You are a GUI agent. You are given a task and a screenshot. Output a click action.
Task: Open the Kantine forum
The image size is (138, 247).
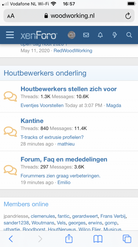(x=32, y=121)
